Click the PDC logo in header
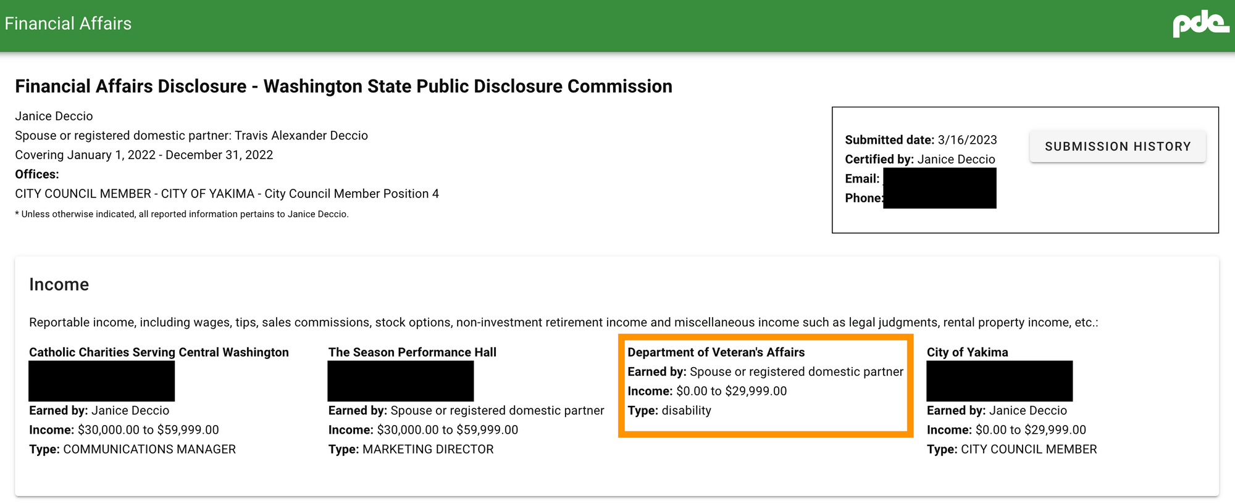The image size is (1235, 504). [x=1200, y=23]
